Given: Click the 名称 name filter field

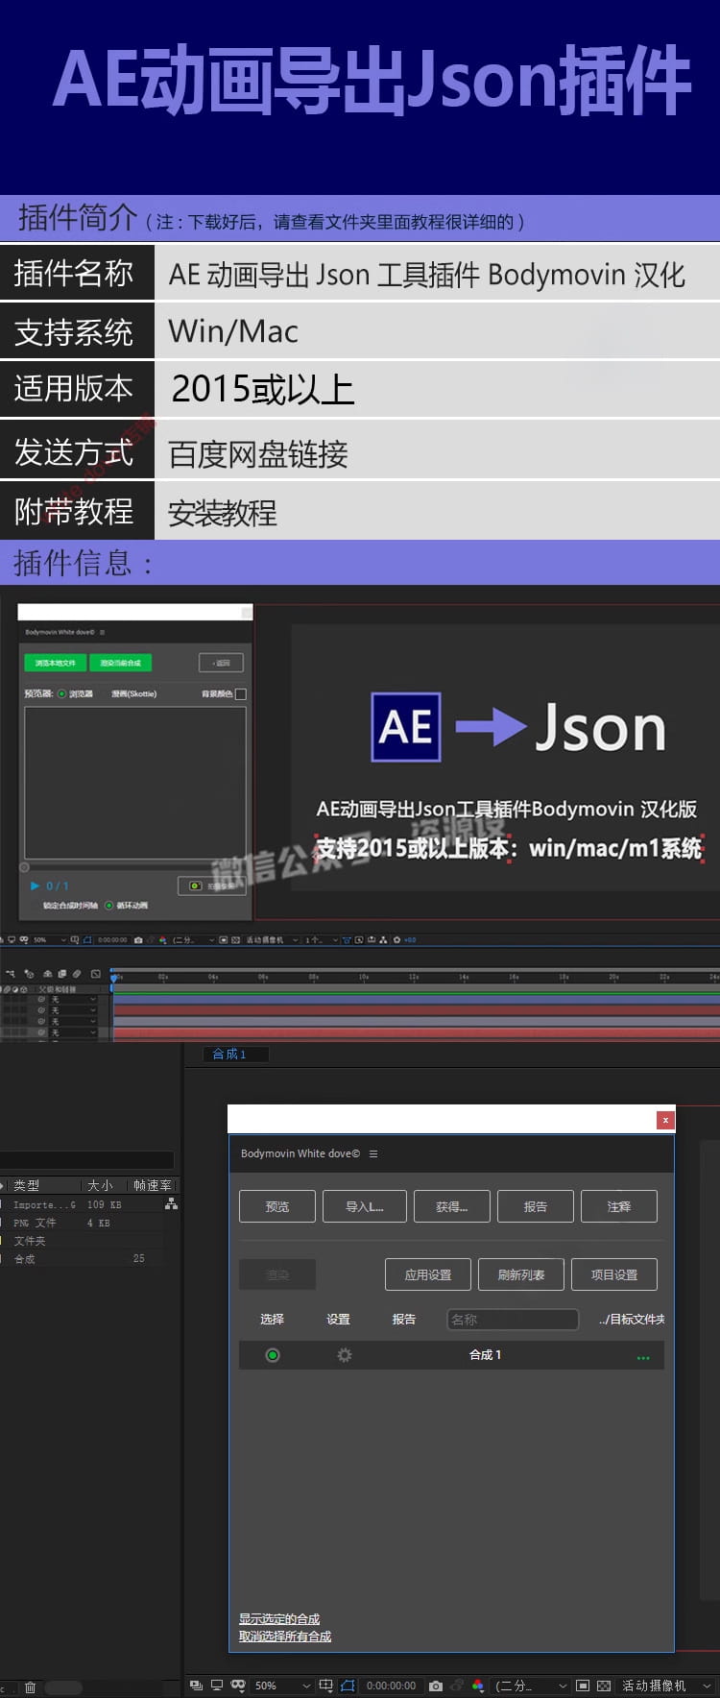Looking at the screenshot, I should (x=513, y=1320).
